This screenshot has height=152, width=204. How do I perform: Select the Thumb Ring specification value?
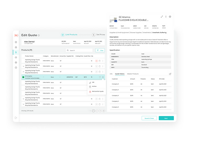click(x=145, y=67)
